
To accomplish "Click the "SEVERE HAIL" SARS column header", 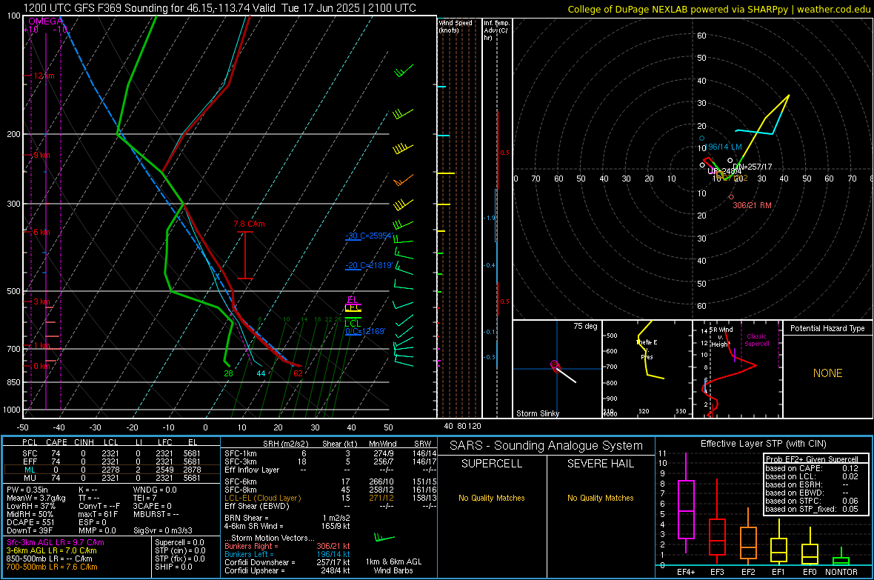I will point(600,464).
